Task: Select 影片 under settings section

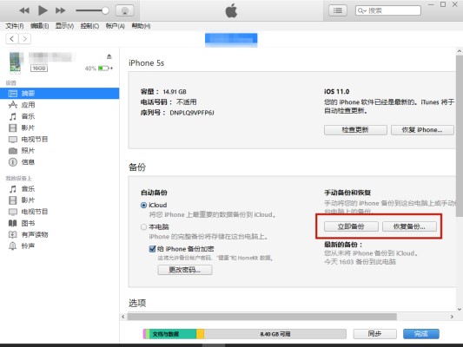Action: point(59,128)
